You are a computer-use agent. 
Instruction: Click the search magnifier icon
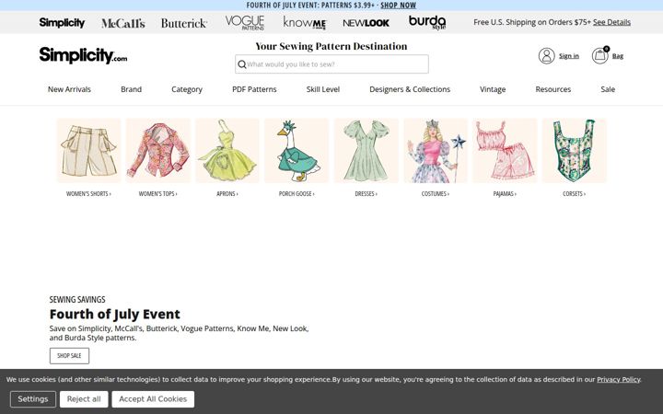click(x=242, y=64)
